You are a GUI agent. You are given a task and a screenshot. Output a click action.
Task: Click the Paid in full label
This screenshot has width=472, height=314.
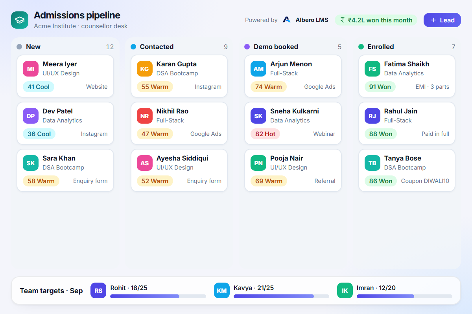[435, 134]
